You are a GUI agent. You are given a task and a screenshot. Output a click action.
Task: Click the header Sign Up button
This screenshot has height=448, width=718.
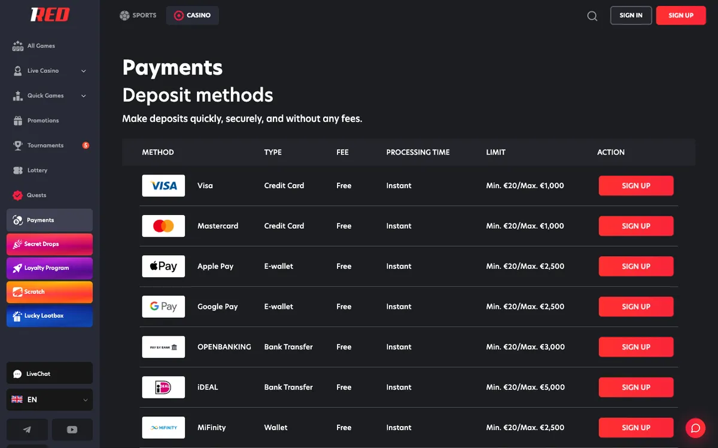681,16
